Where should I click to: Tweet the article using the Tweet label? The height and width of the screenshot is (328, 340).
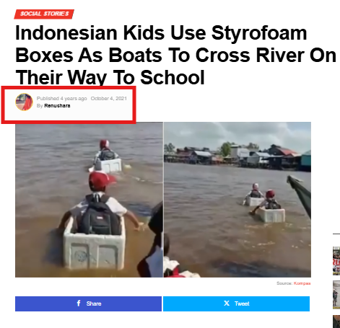tap(242, 303)
